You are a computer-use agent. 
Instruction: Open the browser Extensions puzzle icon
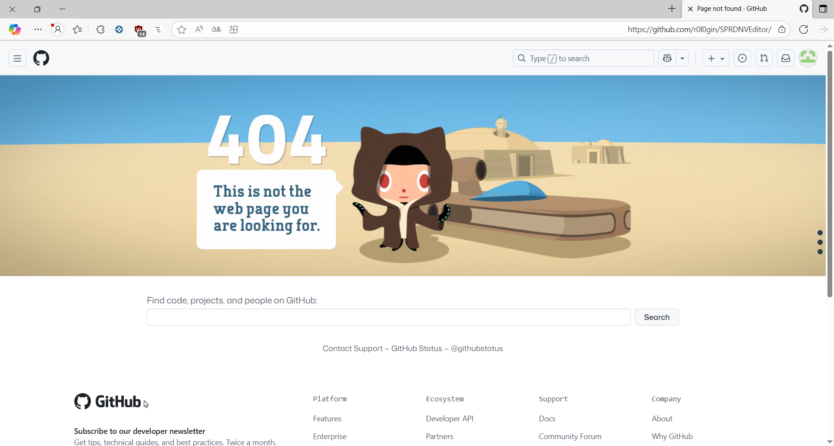[x=100, y=29]
